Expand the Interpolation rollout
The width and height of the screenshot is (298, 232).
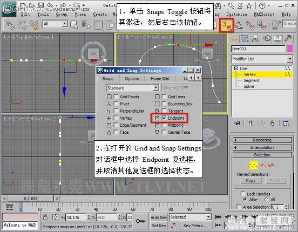tap(262, 147)
